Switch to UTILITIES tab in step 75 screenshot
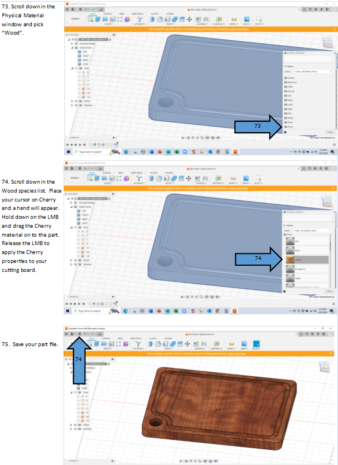Image resolution: width=338 pixels, height=465 pixels. pos(168,338)
